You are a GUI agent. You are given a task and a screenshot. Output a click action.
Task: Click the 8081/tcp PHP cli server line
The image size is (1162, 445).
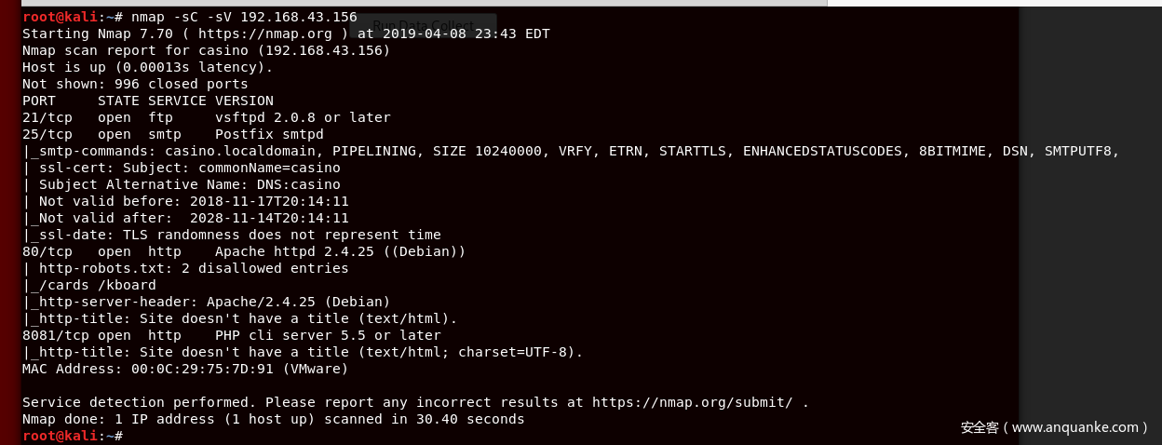232,335
